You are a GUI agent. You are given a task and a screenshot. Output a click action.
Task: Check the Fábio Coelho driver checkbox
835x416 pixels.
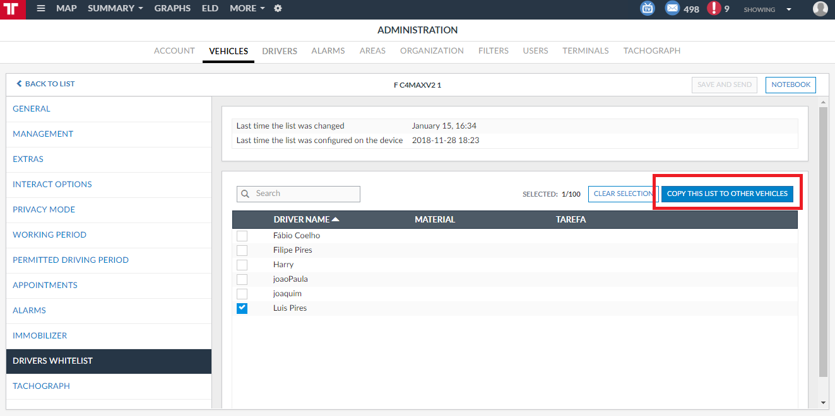click(242, 236)
